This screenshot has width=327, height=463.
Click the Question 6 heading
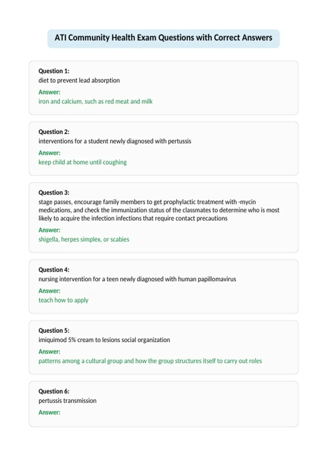coord(54,391)
